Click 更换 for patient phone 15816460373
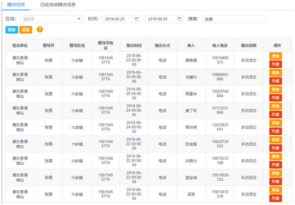Viewport: 295px width, 205px height. pos(275,56)
